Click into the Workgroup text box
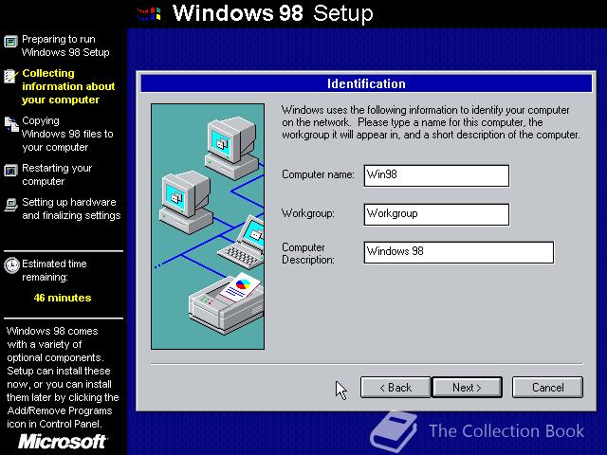 436,214
